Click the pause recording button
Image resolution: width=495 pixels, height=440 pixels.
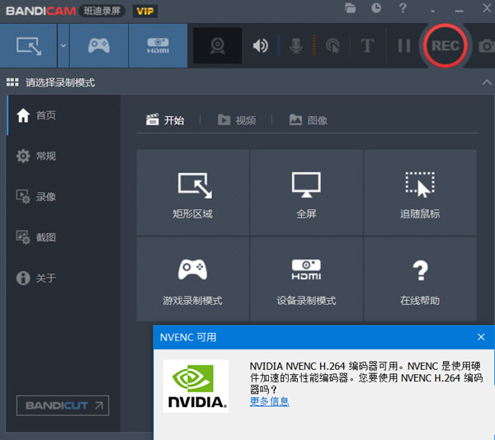click(403, 46)
